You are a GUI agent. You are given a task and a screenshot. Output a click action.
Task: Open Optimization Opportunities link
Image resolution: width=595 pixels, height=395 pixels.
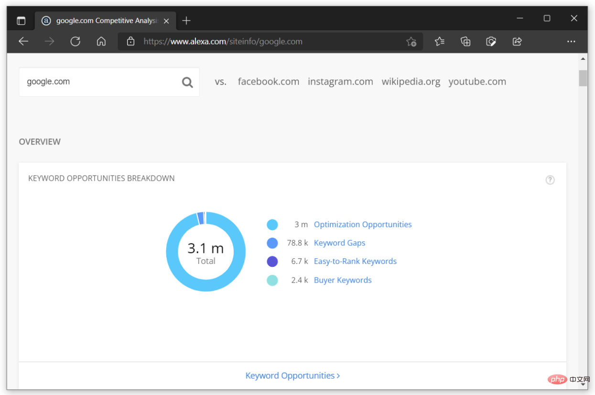(362, 225)
